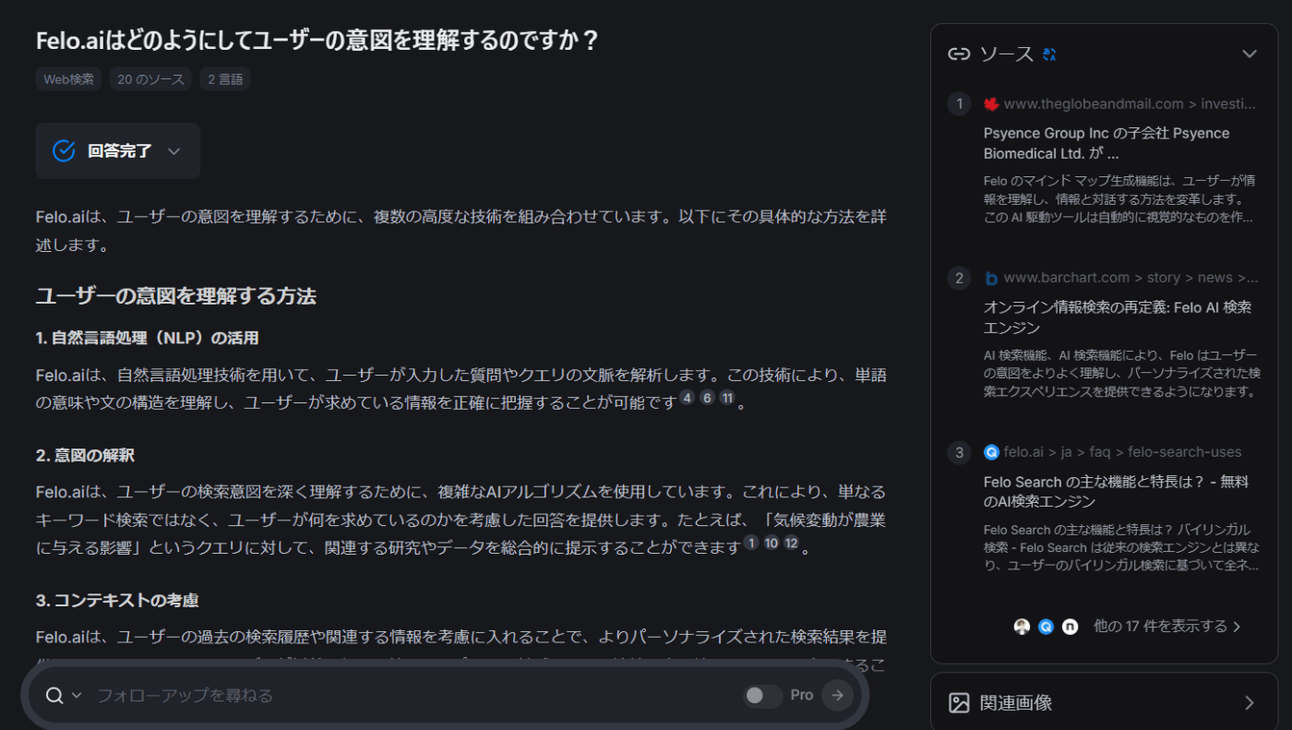1292x730 pixels.
Task: Click citation badge 12 in 意図の解釈 paragraph
Action: click(x=791, y=543)
